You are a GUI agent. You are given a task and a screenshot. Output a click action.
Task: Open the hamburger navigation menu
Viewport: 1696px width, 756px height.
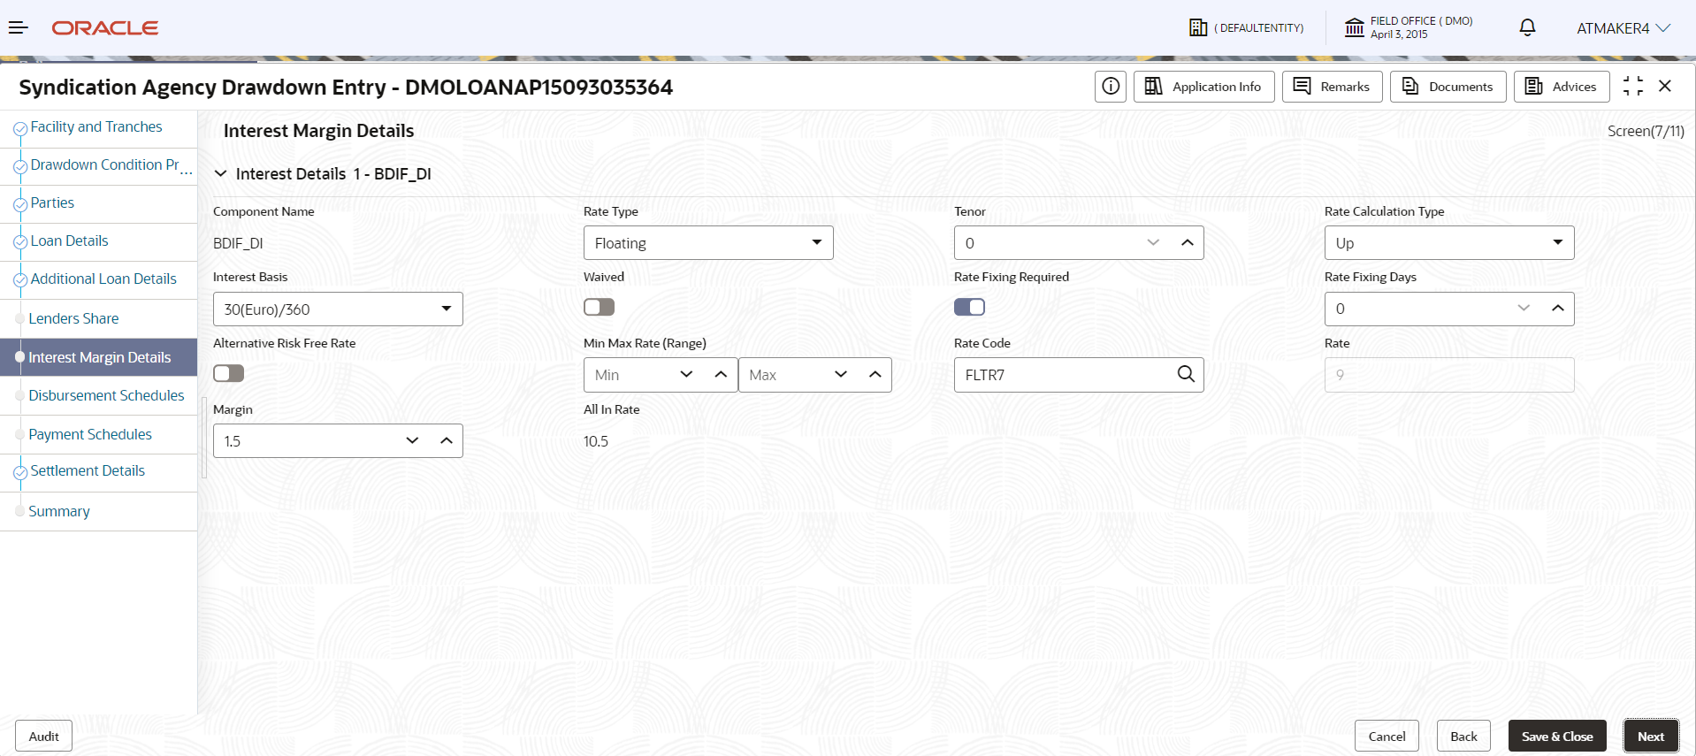click(x=19, y=28)
